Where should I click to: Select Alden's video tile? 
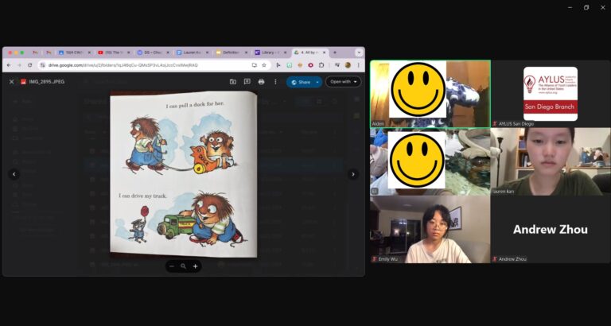coord(430,94)
